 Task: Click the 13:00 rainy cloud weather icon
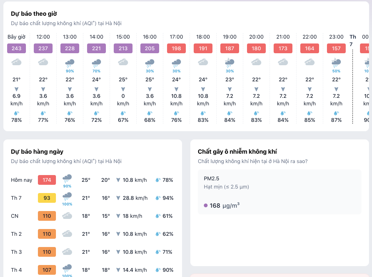70,62
